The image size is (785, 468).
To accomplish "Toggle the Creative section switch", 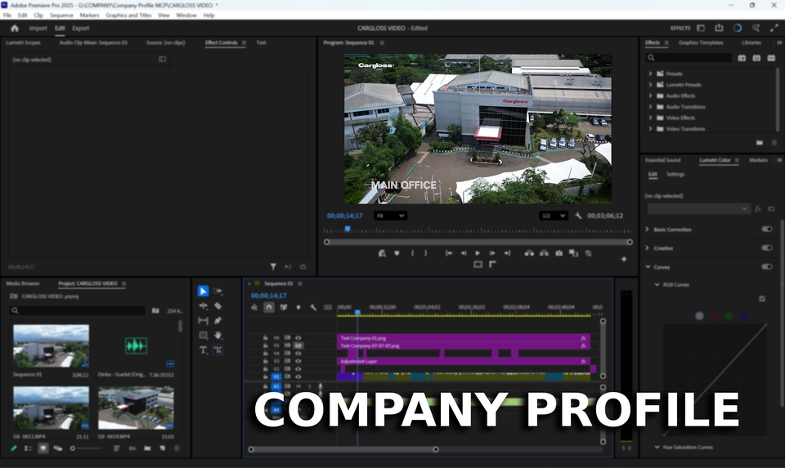I will (766, 248).
